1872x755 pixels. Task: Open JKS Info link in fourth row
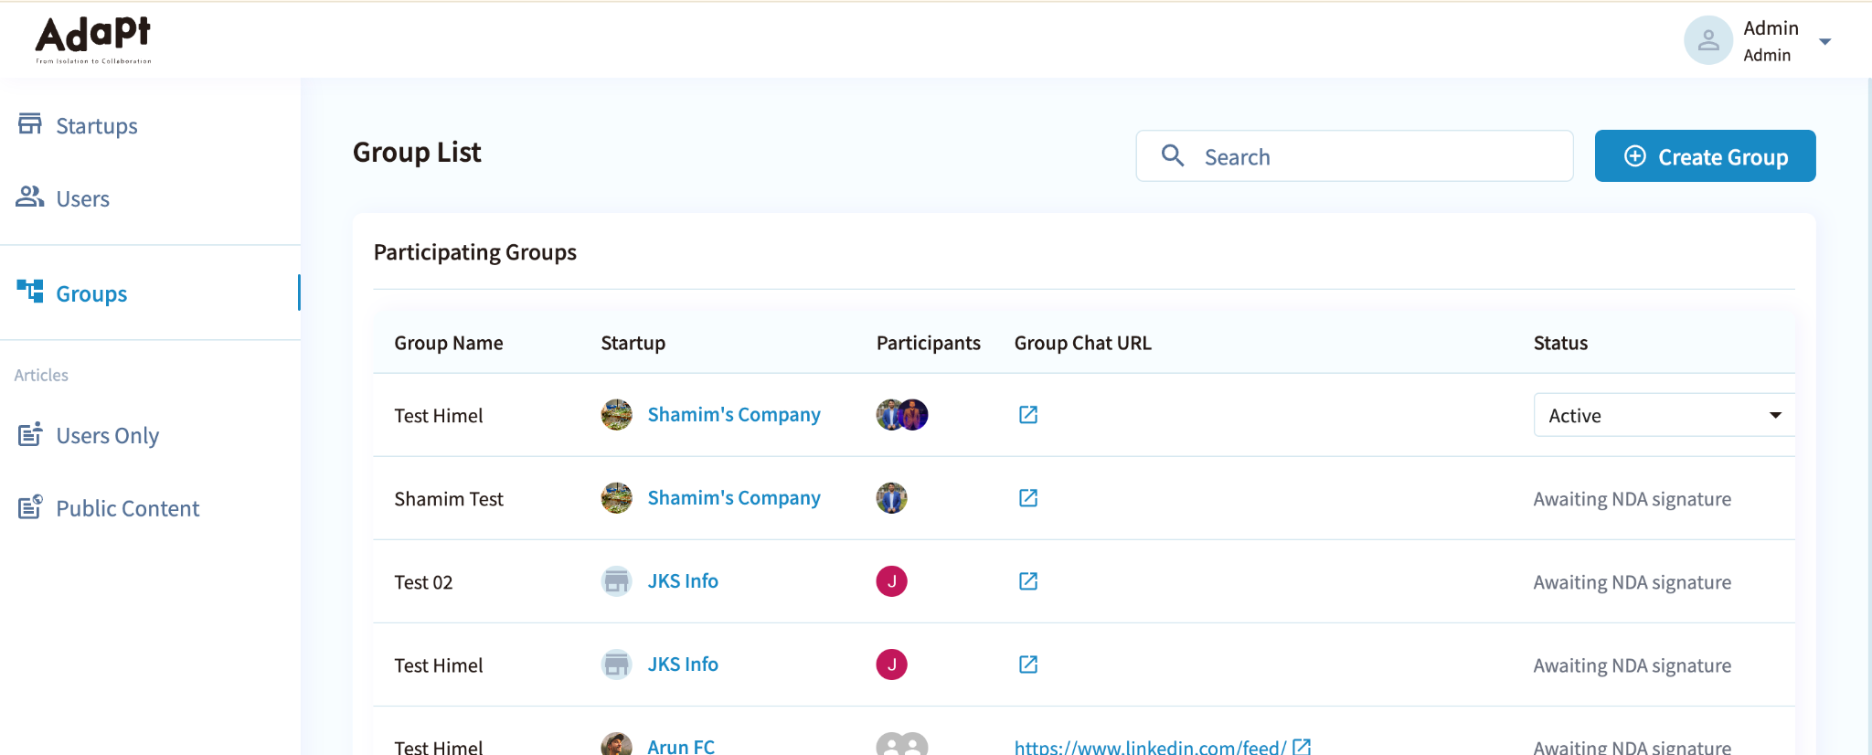683,665
